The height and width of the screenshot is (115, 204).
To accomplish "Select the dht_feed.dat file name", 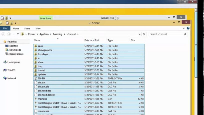I will tap(44, 91).
